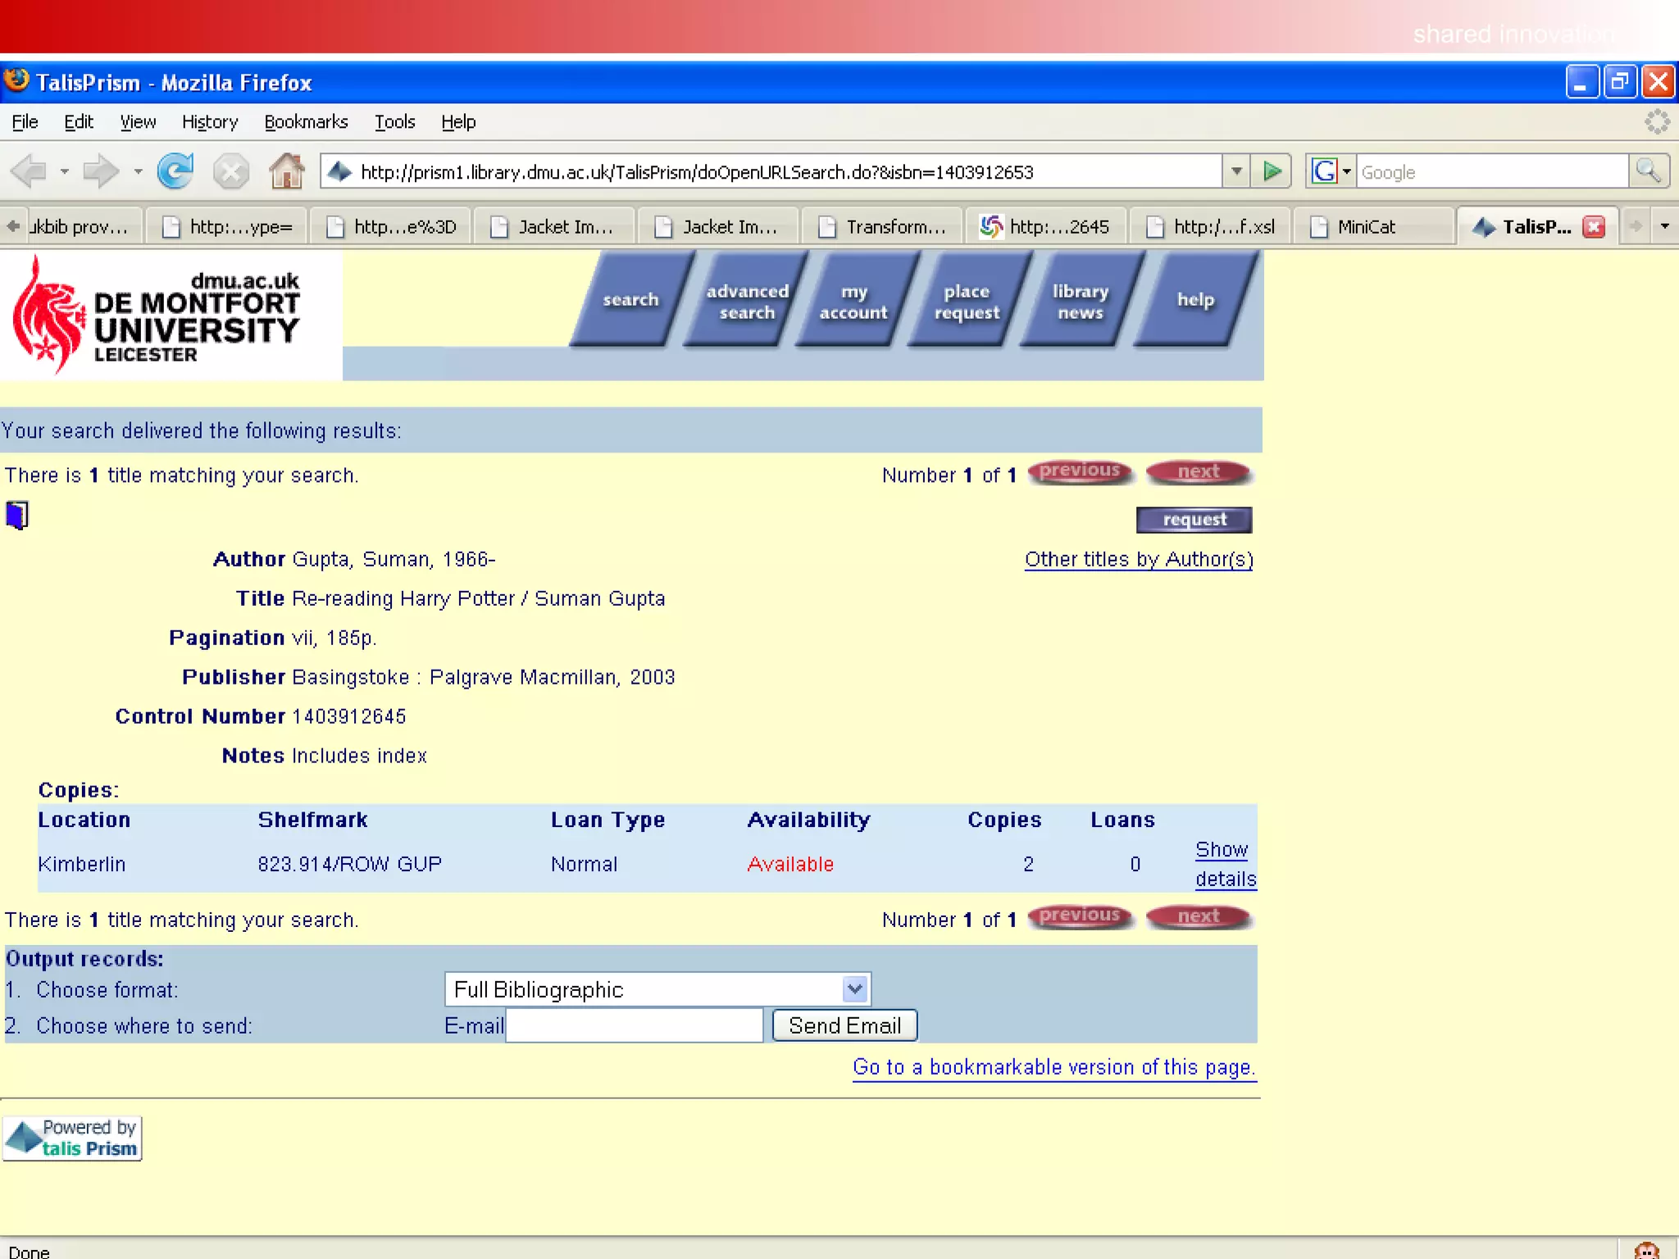Image resolution: width=1679 pixels, height=1259 pixels.
Task: Click the E-mail address input field
Action: pos(635,1025)
